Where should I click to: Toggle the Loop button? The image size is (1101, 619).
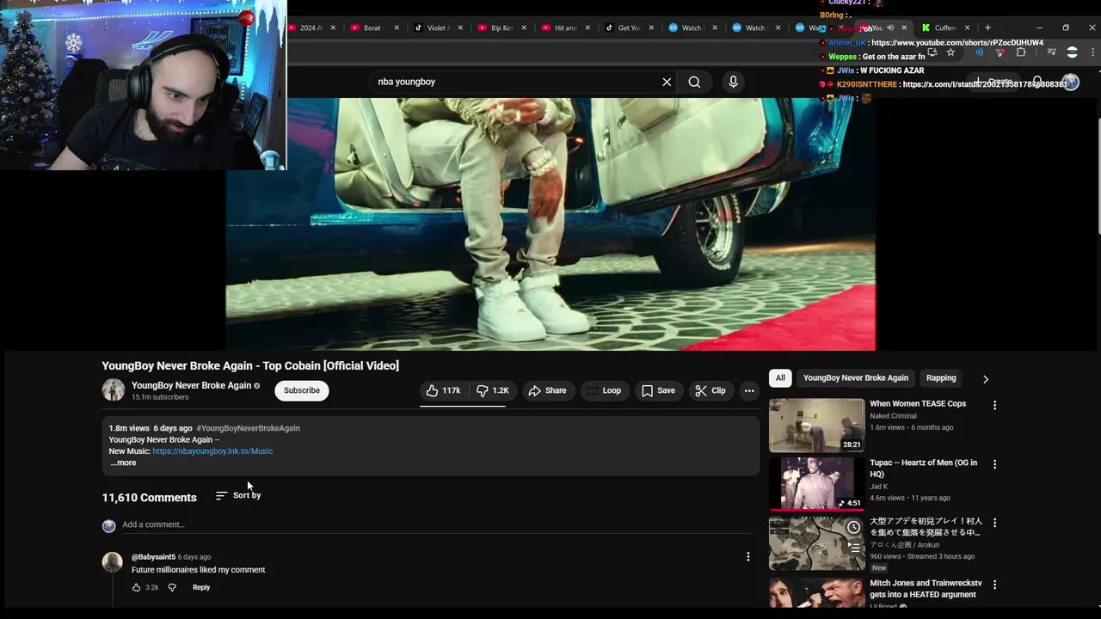click(x=603, y=390)
